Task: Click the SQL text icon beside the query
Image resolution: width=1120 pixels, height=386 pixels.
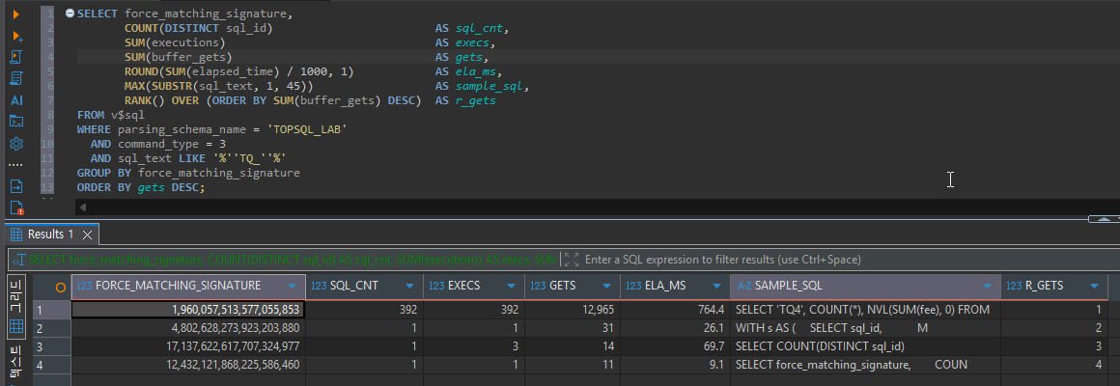Action: point(19,260)
